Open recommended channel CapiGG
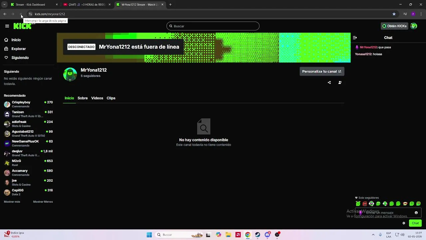Screen dimensions: 426x240 tap(28, 192)
